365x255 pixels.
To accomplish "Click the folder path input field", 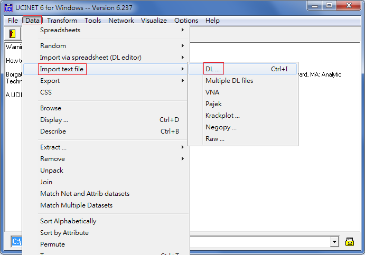I will [260, 242].
